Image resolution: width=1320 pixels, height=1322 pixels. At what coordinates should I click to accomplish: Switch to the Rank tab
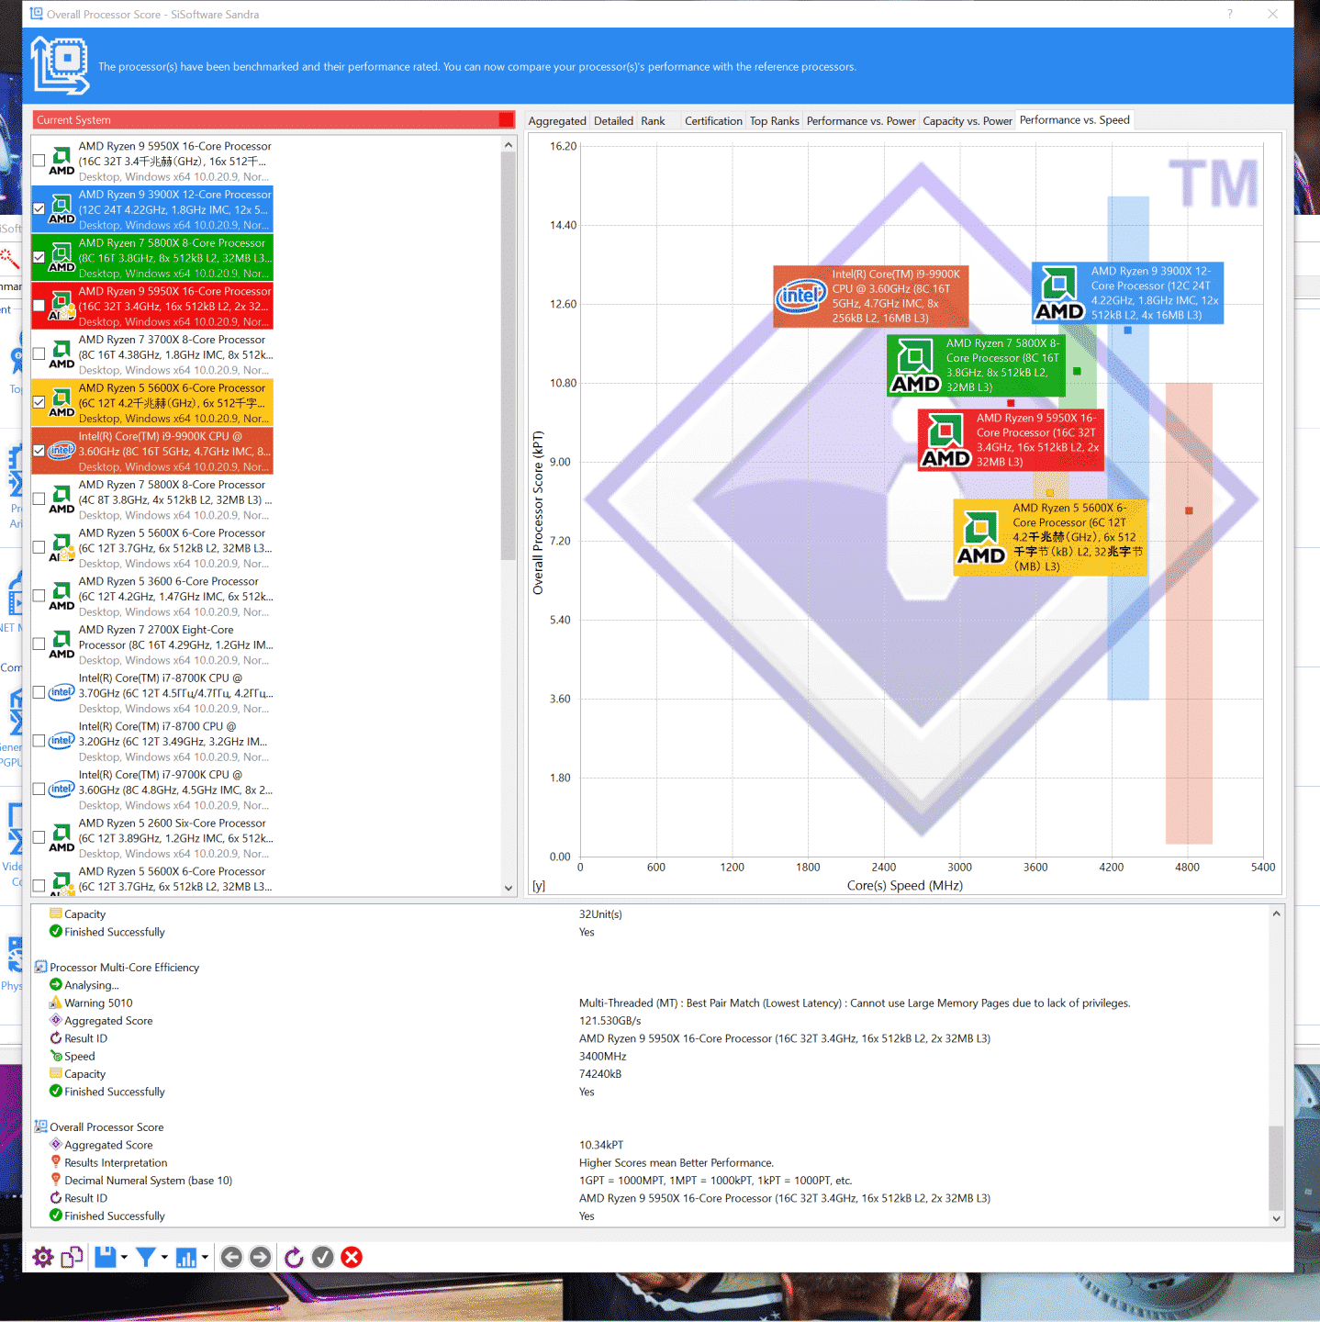(x=653, y=120)
